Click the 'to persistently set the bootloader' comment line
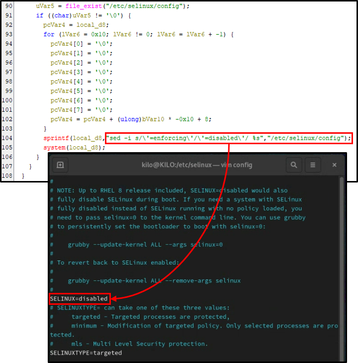The width and height of the screenshot is (358, 363). pos(158,226)
